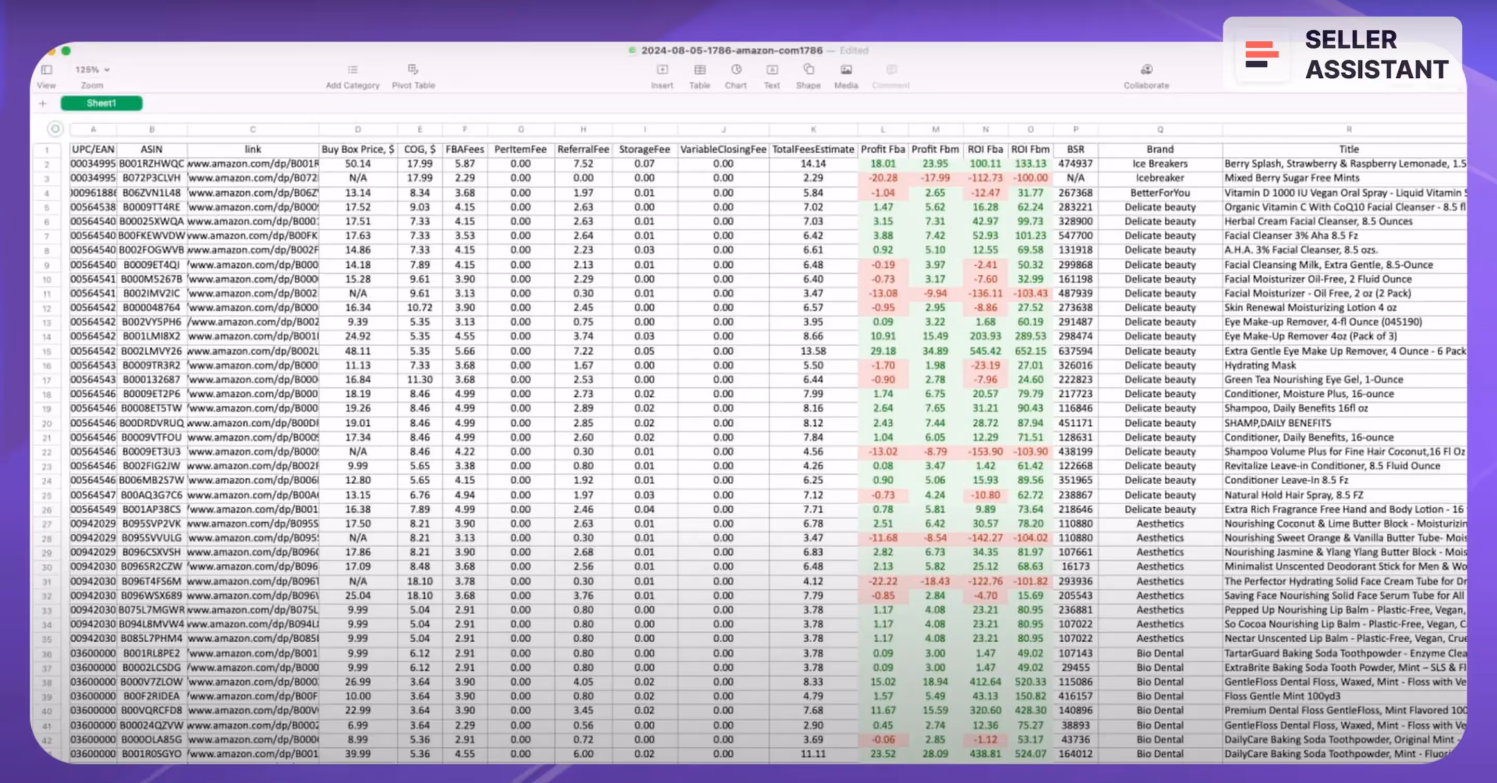The height and width of the screenshot is (783, 1497).
Task: Open the Table toolbar icon
Action: coord(700,70)
